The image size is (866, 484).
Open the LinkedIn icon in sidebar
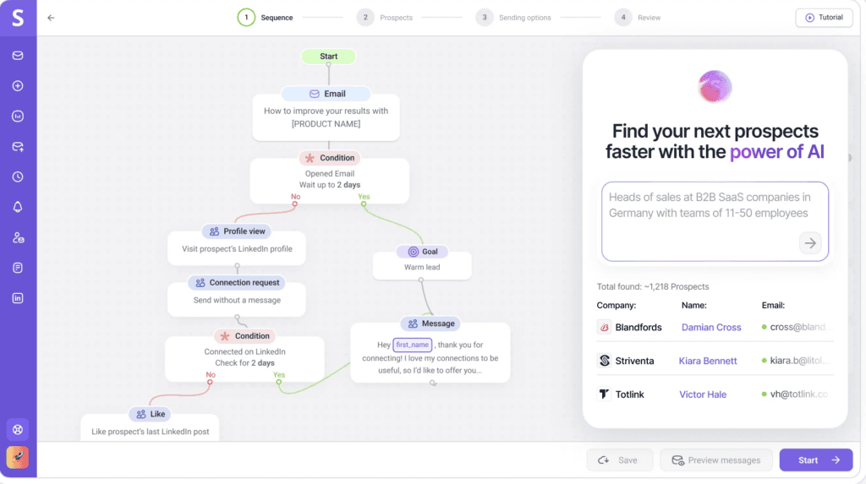[x=18, y=298]
